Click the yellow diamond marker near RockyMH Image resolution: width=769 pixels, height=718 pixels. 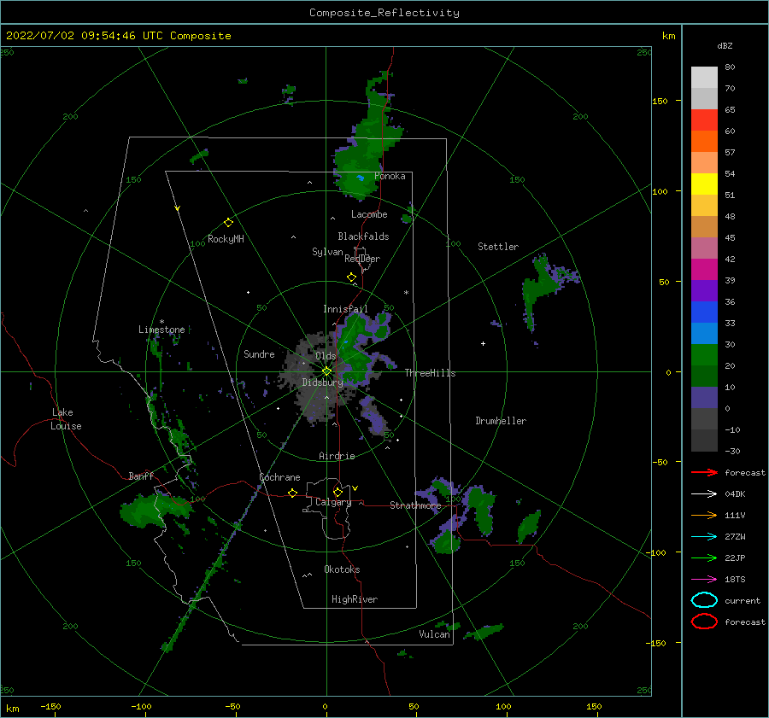(x=228, y=223)
